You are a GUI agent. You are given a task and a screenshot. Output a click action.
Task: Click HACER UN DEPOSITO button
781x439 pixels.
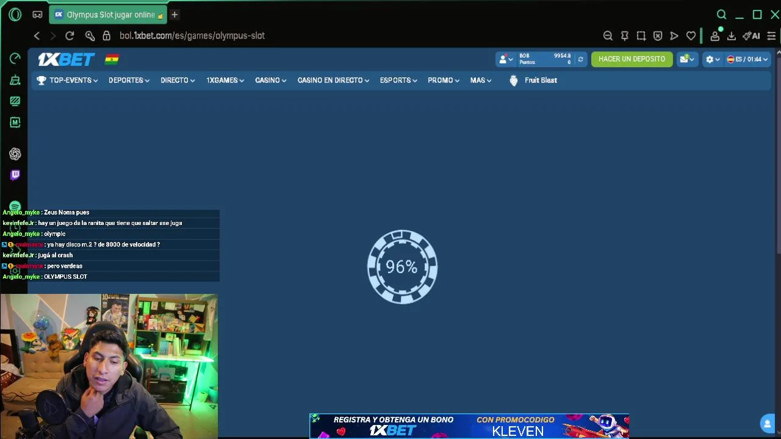[632, 59]
